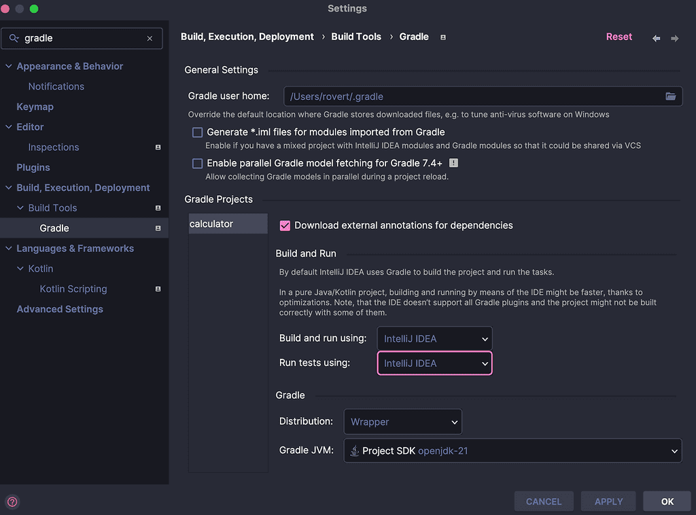Open Advanced Settings in the sidebar
The image size is (696, 515).
tap(60, 309)
